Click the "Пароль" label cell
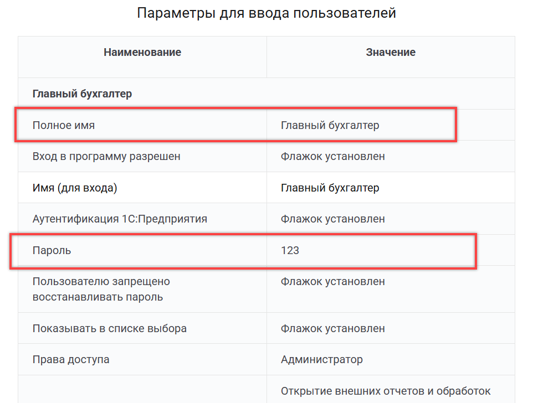This screenshot has height=403, width=533. 52,251
